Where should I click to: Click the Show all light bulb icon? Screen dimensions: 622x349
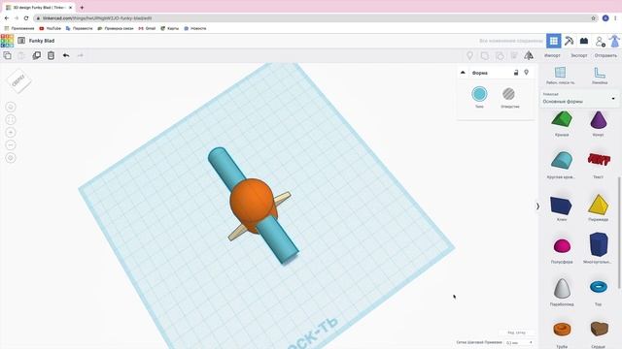(469, 56)
